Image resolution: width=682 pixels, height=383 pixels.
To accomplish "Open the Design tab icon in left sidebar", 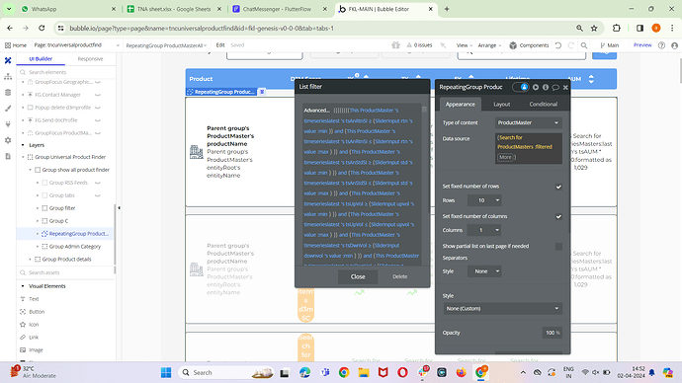I will (8, 61).
